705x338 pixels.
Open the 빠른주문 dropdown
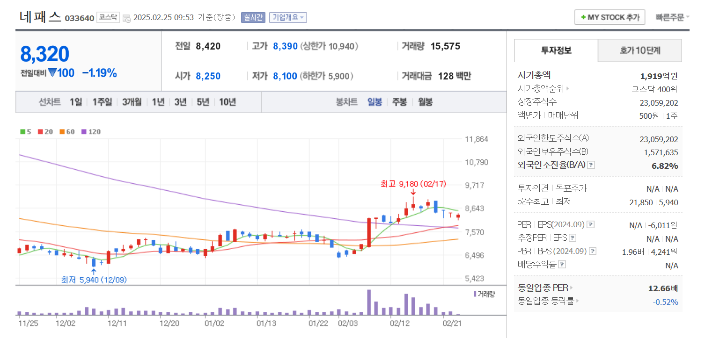click(674, 17)
